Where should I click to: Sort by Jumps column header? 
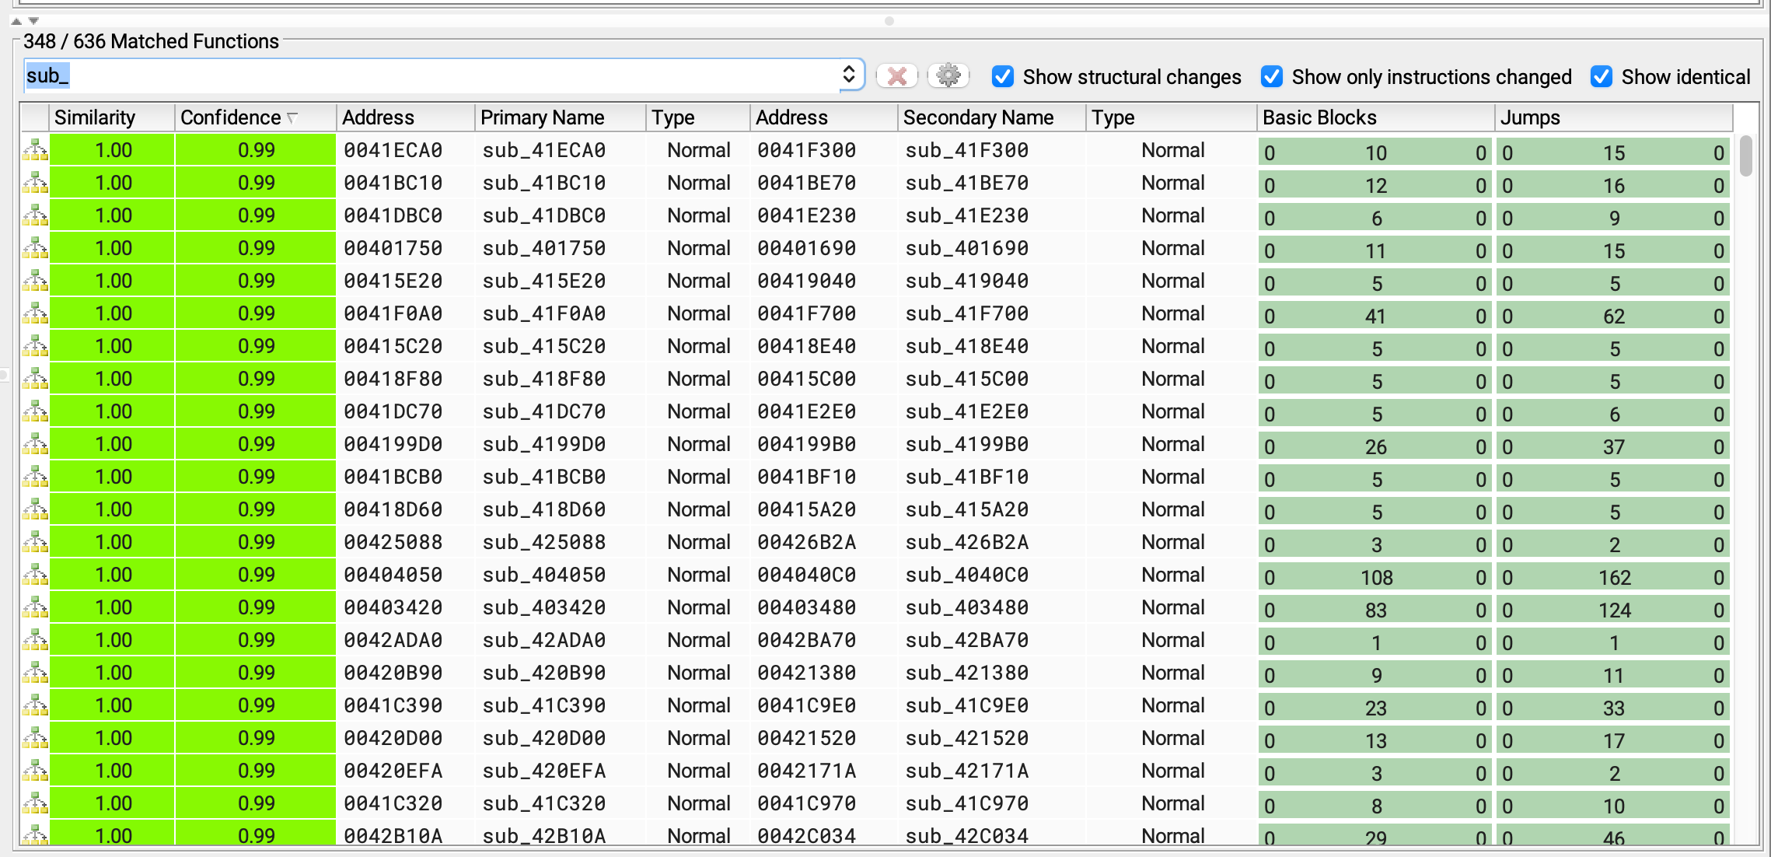pyautogui.click(x=1614, y=117)
